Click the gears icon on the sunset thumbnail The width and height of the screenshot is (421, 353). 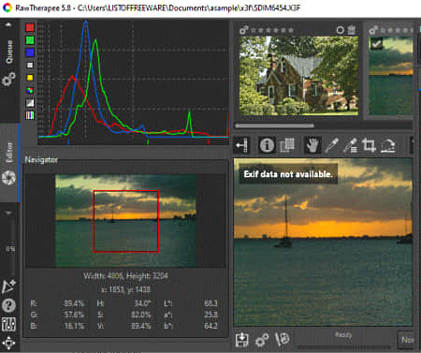373,30
